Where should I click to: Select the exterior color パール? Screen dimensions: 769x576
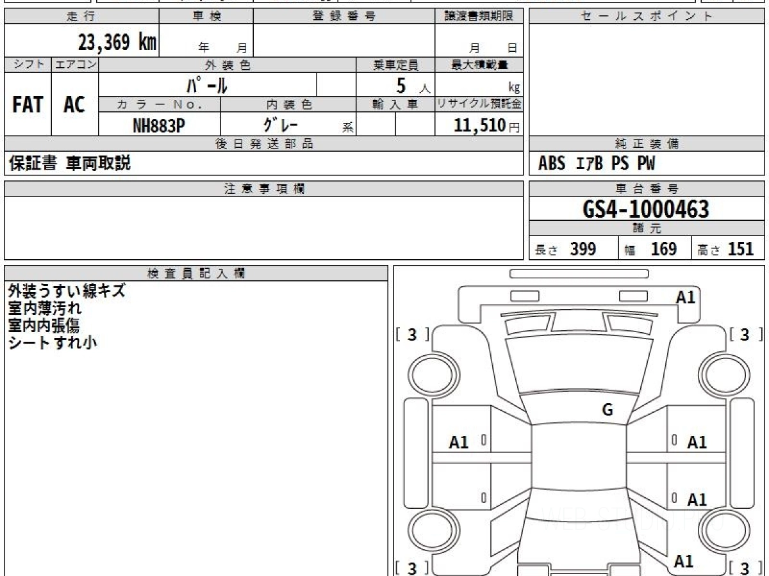point(208,84)
